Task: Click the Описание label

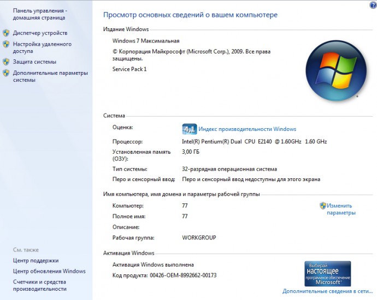Action: pyautogui.click(x=126, y=227)
